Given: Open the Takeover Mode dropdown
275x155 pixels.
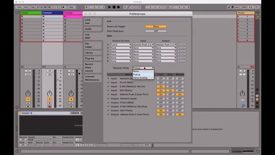Looking at the screenshot, I should [143, 68].
